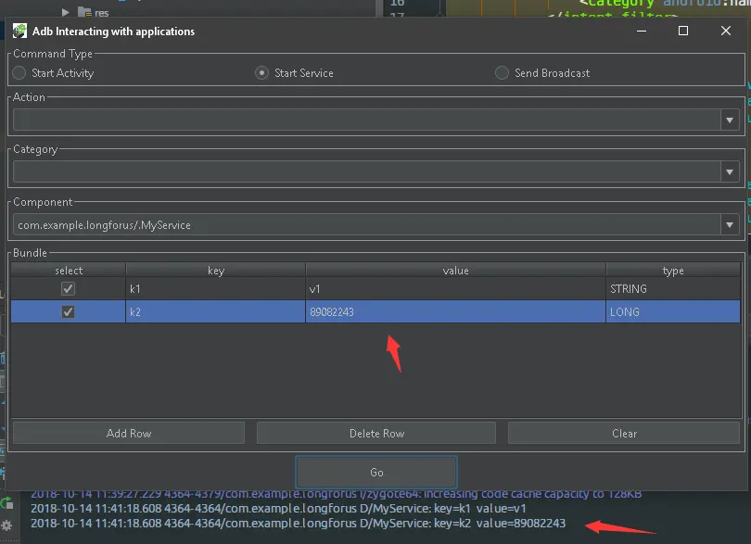Uncheck the select checkbox for row k1
Viewport: 751px width, 544px height.
pyautogui.click(x=68, y=289)
